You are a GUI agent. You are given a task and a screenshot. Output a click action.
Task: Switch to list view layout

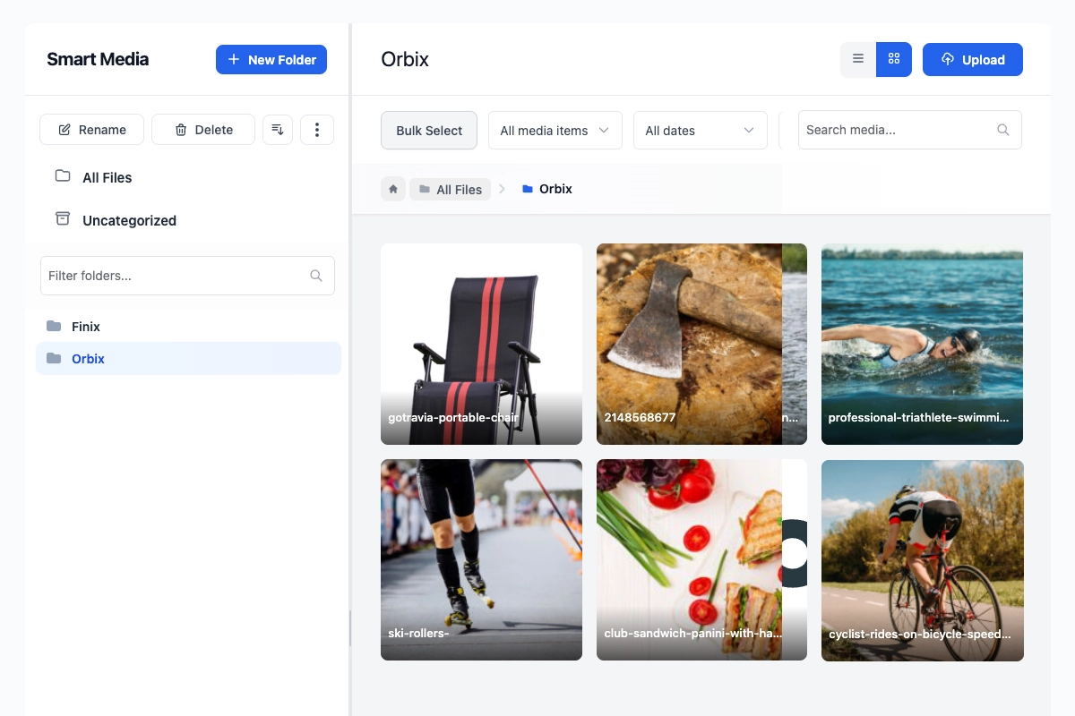(857, 58)
